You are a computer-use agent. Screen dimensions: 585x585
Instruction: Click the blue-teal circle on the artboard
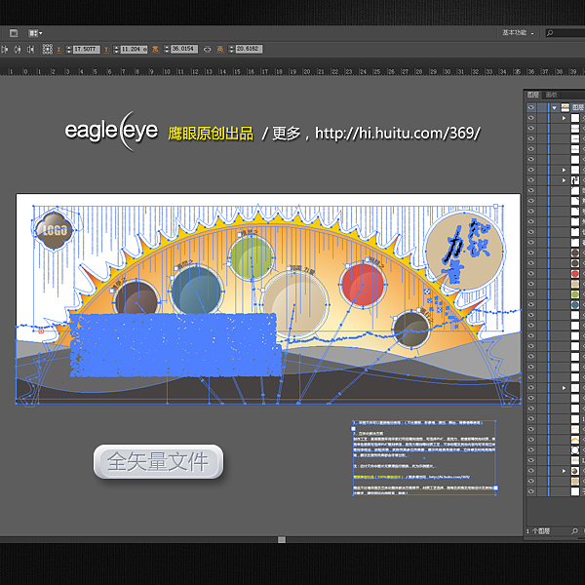[x=196, y=290]
